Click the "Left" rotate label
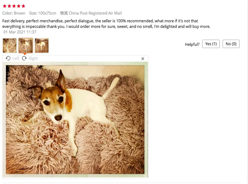 click(16, 59)
